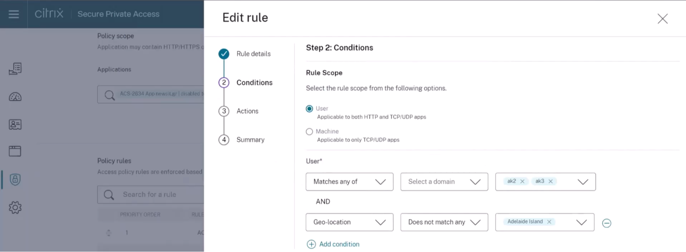The height and width of the screenshot is (252, 686).
Task: Open the Geo-location condition type dropdown
Action: click(349, 222)
